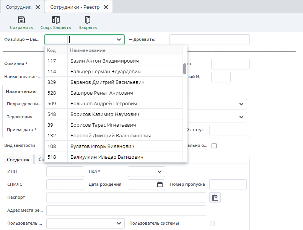The height and width of the screenshot is (230, 303).
Task: Click the paste clipboard icon beside Паспорт
Action: 215,198
